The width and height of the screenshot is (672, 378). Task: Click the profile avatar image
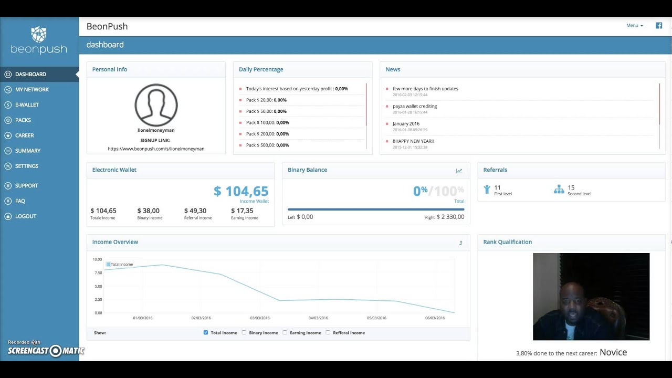tap(156, 105)
